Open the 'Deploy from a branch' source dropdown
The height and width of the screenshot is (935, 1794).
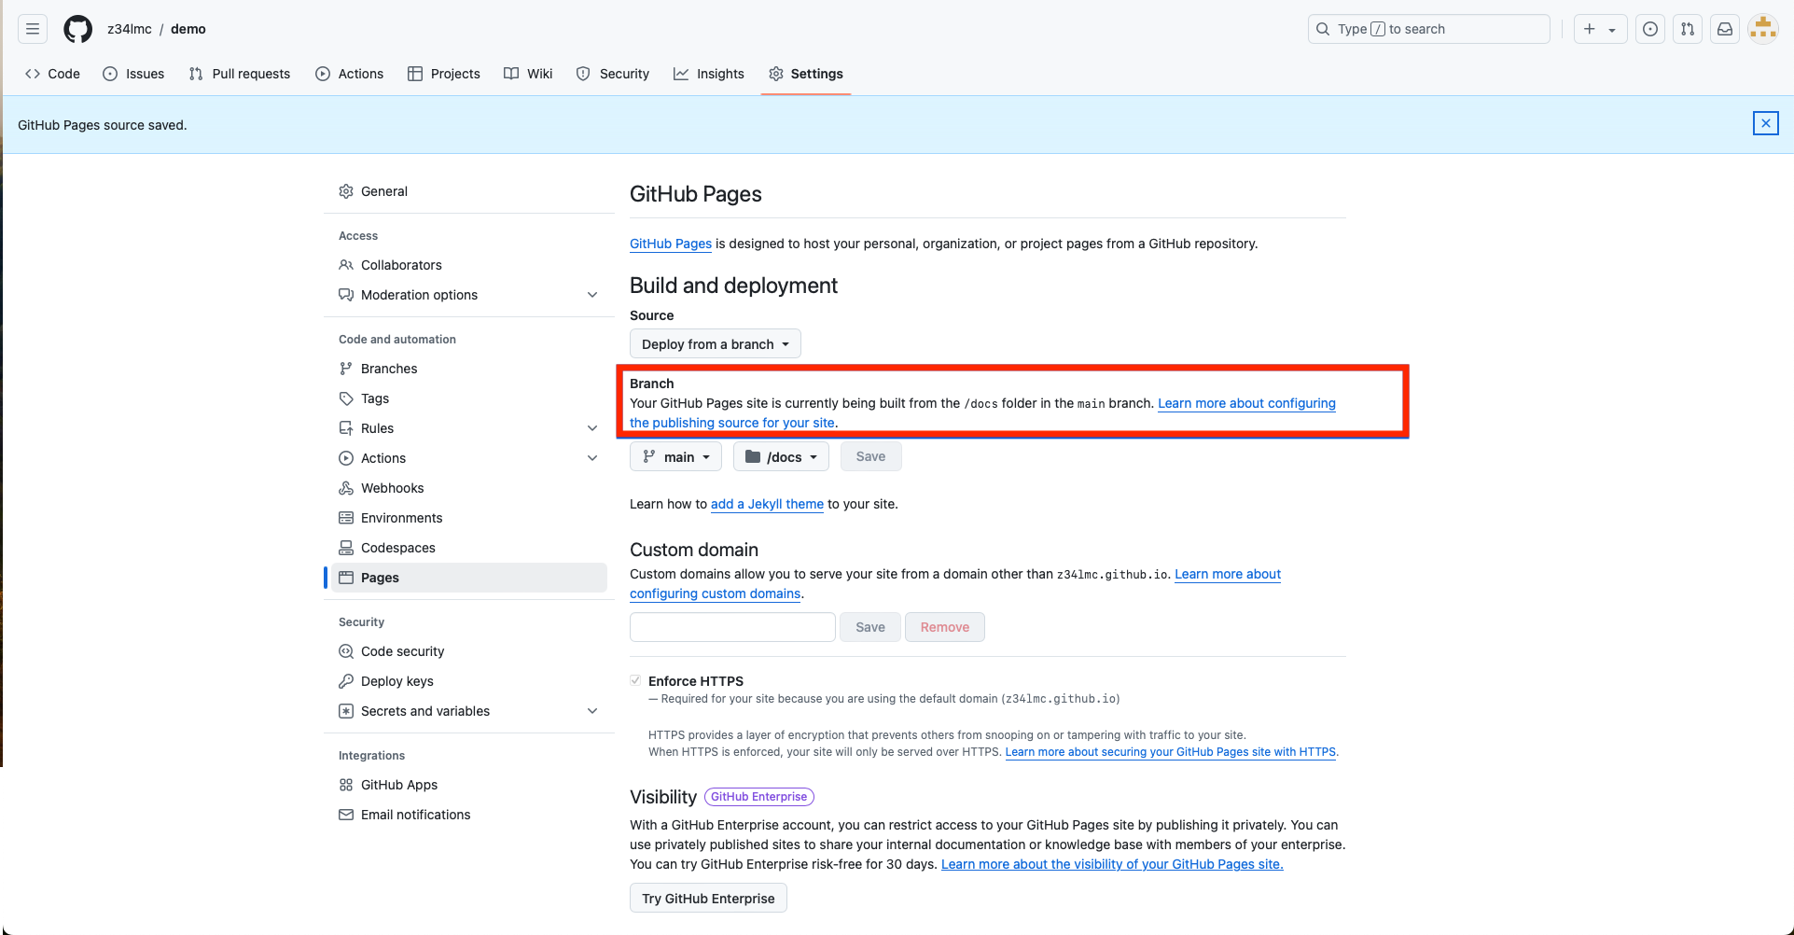715,344
